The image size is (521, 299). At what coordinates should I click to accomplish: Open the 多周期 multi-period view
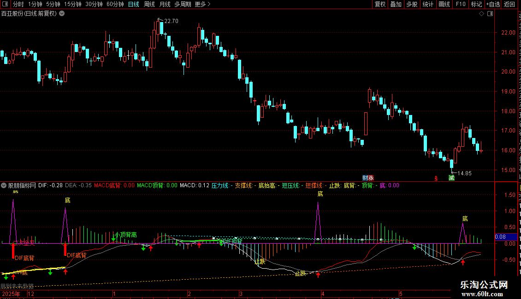coord(183,4)
